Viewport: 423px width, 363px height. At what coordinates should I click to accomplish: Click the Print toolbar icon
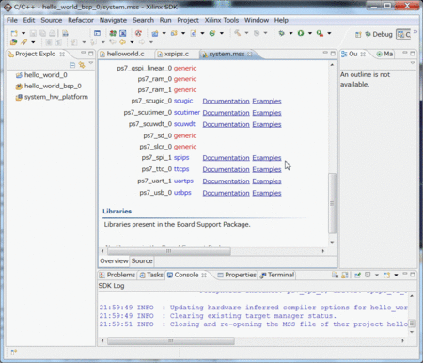(53, 33)
